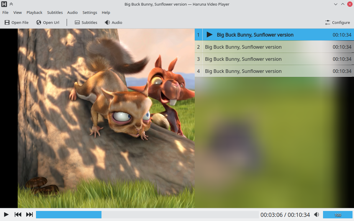Screen dimensions: 354x221
Task: Open the Playback menu
Action: [x=35, y=12]
